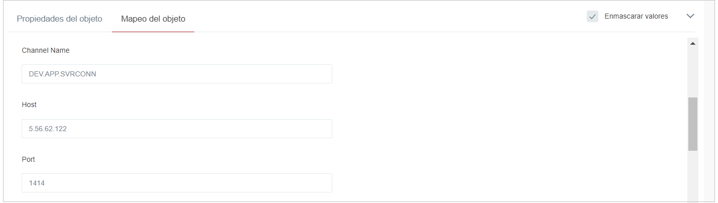The height and width of the screenshot is (203, 718).
Task: Click the vertical scrollbar thumb
Action: pos(693,124)
